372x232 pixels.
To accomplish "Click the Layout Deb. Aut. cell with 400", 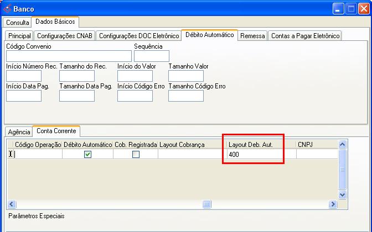I will pyautogui.click(x=260, y=155).
